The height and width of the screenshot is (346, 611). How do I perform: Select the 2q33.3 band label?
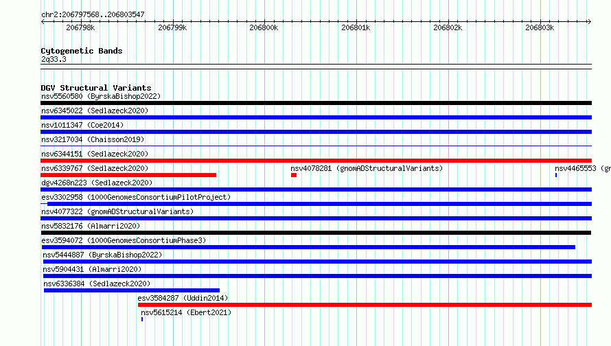point(54,59)
